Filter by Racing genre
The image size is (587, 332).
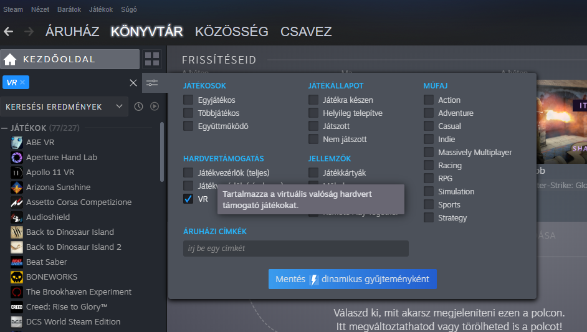[x=429, y=166]
